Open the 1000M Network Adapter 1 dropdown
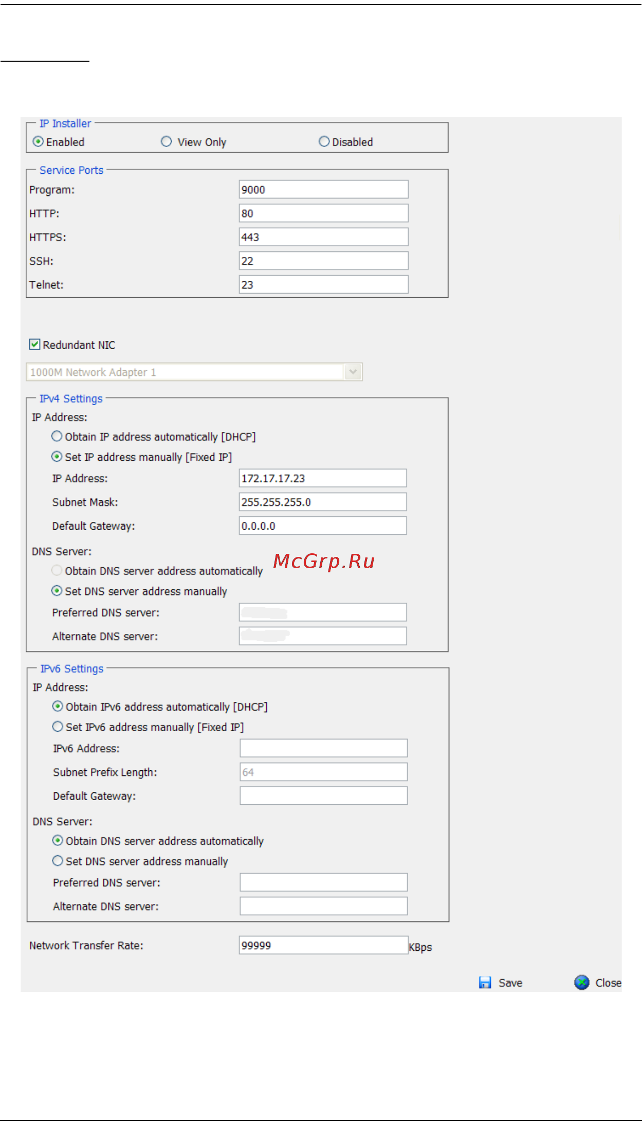Screen dimensions: 642x1121 [194, 372]
